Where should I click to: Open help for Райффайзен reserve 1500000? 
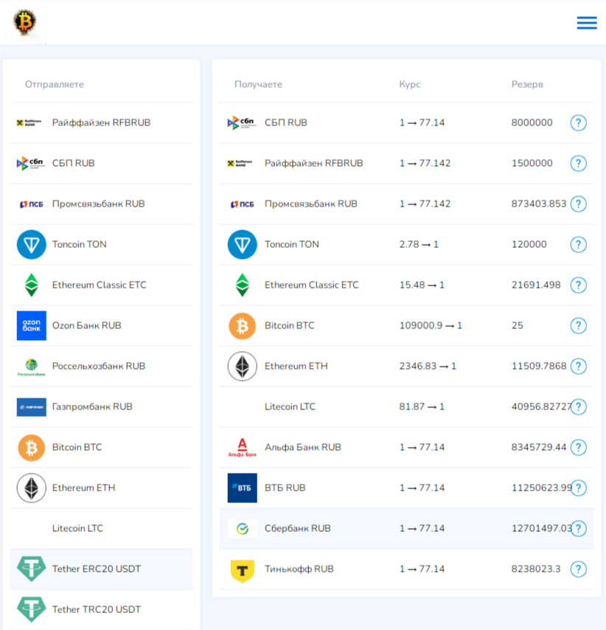578,163
